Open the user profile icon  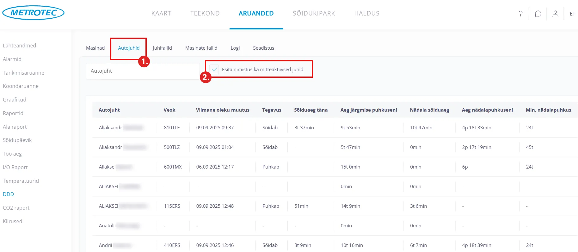pos(555,14)
